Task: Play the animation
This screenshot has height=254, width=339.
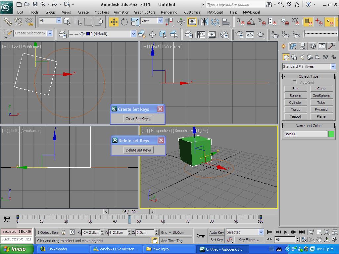Action: pos(286,232)
